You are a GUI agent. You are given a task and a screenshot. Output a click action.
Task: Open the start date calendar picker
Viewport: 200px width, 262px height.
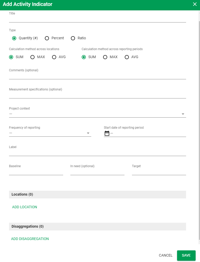[107, 133]
